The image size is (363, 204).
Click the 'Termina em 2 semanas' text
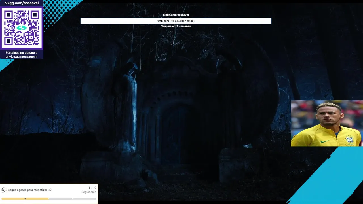176,26
